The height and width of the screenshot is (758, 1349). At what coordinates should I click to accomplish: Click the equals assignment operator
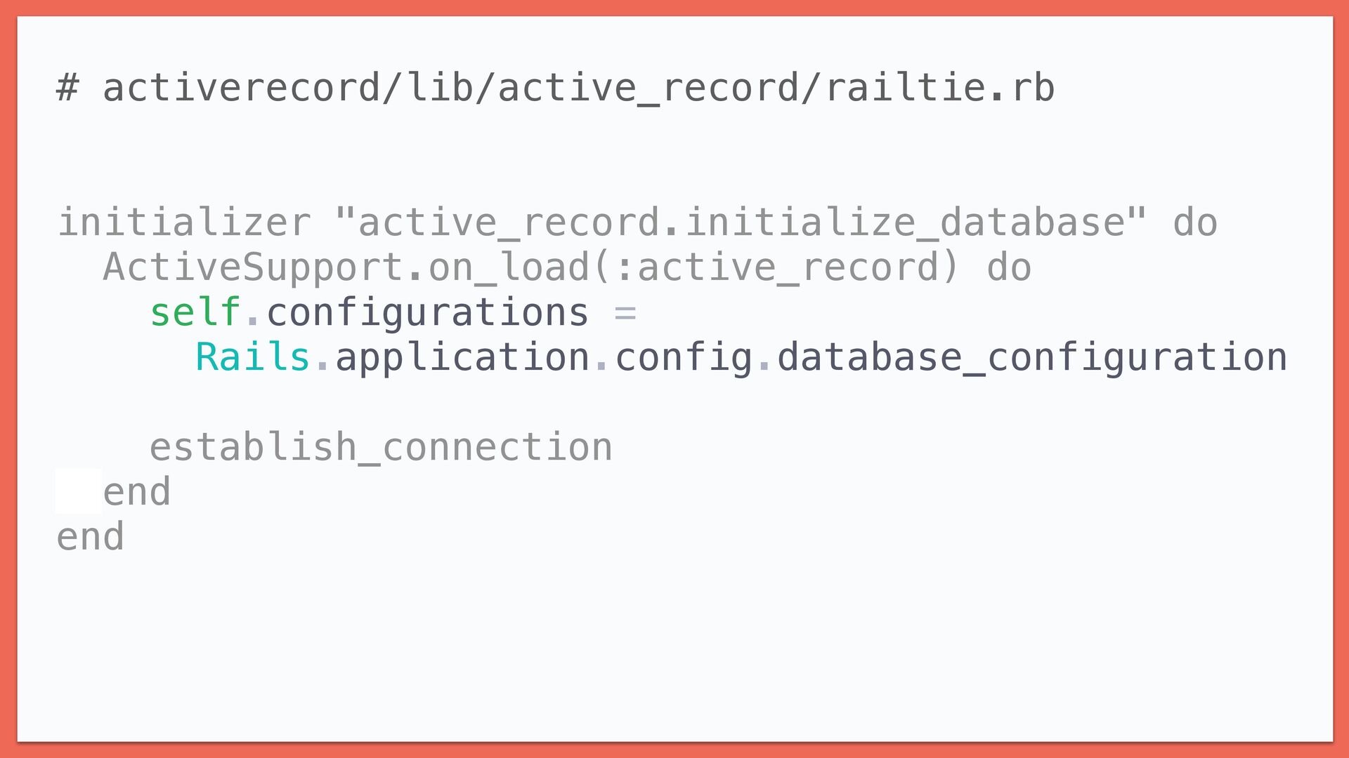click(625, 313)
